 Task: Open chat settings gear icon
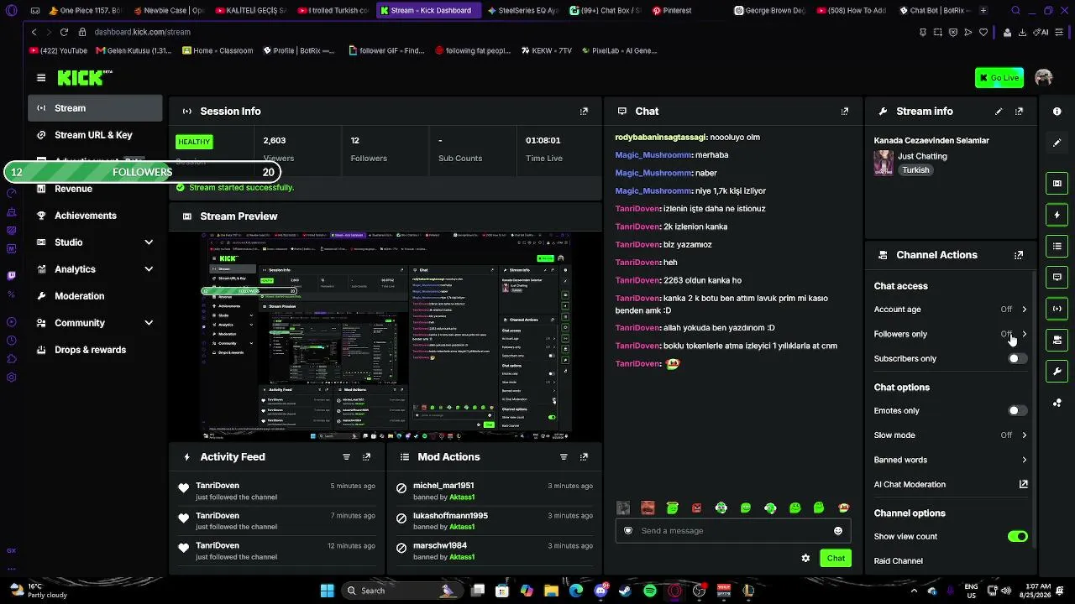coord(805,558)
